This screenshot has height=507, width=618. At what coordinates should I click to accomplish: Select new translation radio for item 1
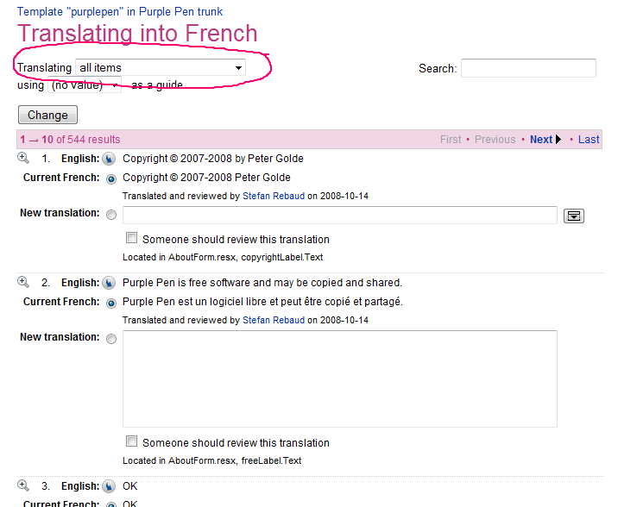coord(111,215)
